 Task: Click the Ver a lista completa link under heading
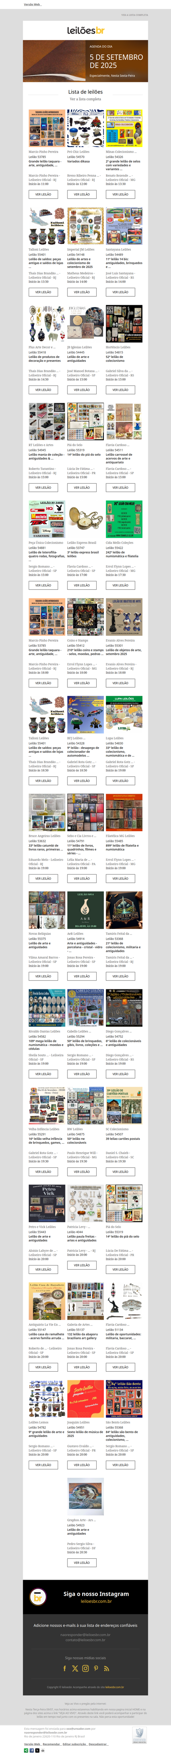coord(85,99)
